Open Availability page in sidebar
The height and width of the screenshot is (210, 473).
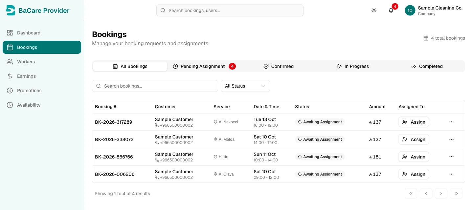pyautogui.click(x=42, y=105)
